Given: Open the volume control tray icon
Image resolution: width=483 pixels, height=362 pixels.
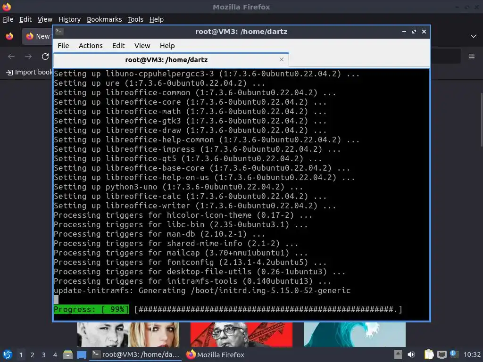Looking at the screenshot, I should [411, 354].
